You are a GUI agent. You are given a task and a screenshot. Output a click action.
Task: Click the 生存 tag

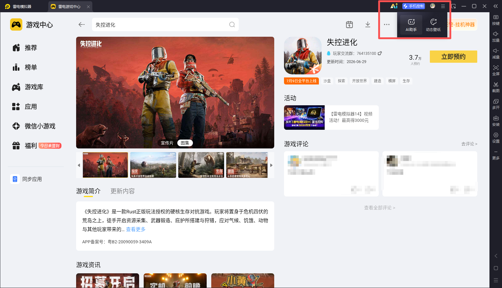click(x=406, y=81)
